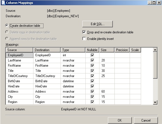The height and width of the screenshot is (124, 162).
Task: Select Create destination table radio button
Action: click(x=7, y=25)
